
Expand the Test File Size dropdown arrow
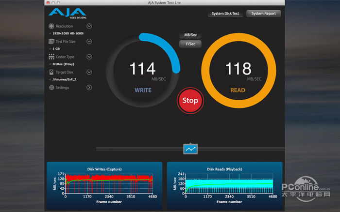point(89,41)
